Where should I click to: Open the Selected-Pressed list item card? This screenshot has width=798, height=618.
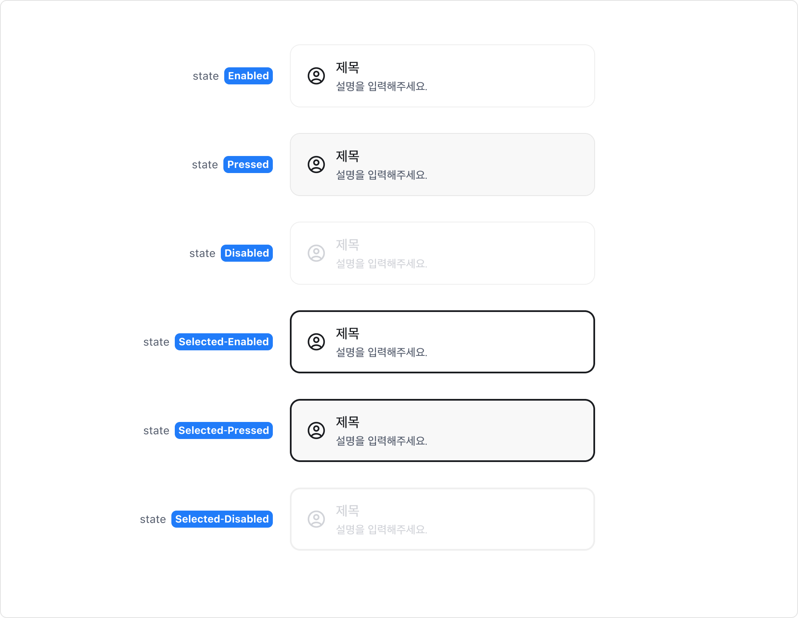[x=442, y=430]
